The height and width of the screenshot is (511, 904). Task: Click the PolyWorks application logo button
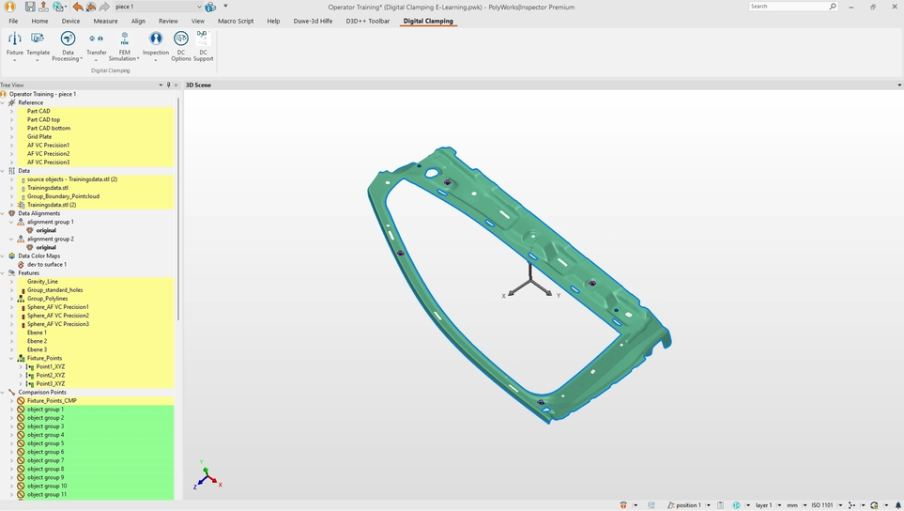[x=9, y=7]
